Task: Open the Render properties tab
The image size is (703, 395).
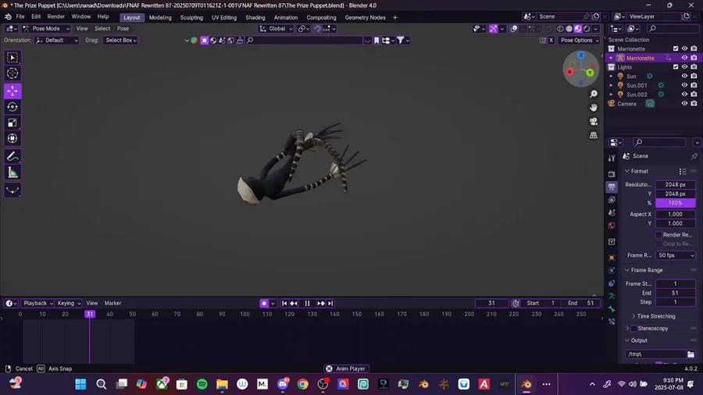Action: [612, 174]
